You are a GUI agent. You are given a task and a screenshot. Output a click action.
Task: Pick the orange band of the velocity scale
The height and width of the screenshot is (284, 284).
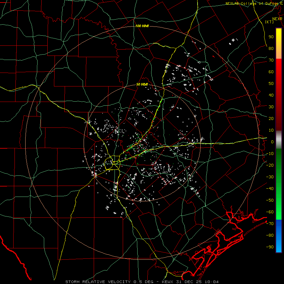[x=279, y=53]
